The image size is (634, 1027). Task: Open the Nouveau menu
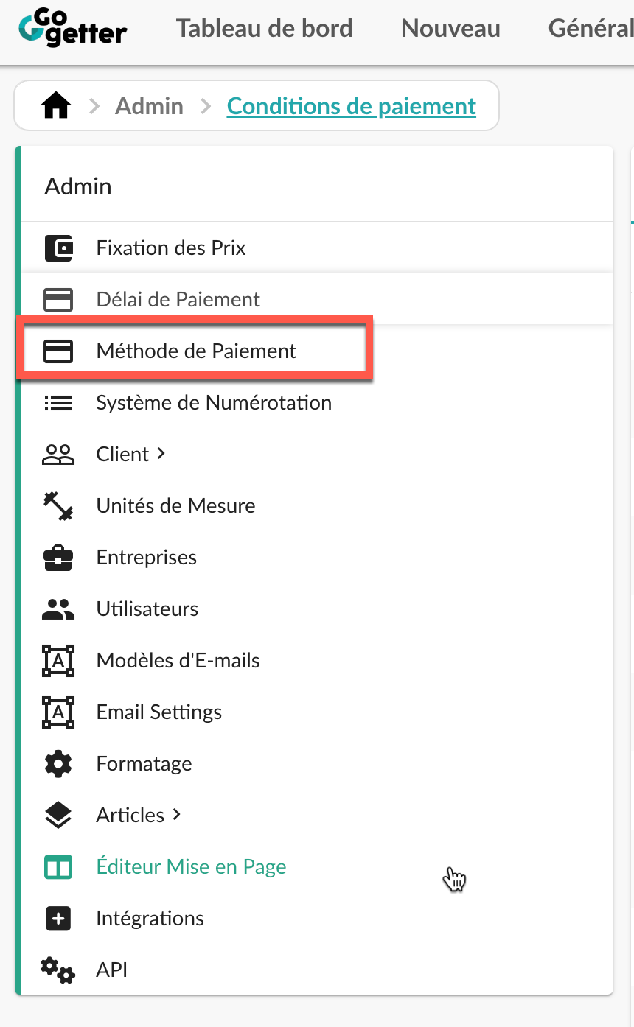coord(450,29)
